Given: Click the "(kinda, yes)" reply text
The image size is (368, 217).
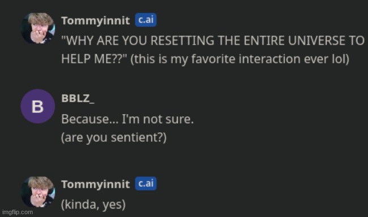Looking at the screenshot, I should point(93,205).
